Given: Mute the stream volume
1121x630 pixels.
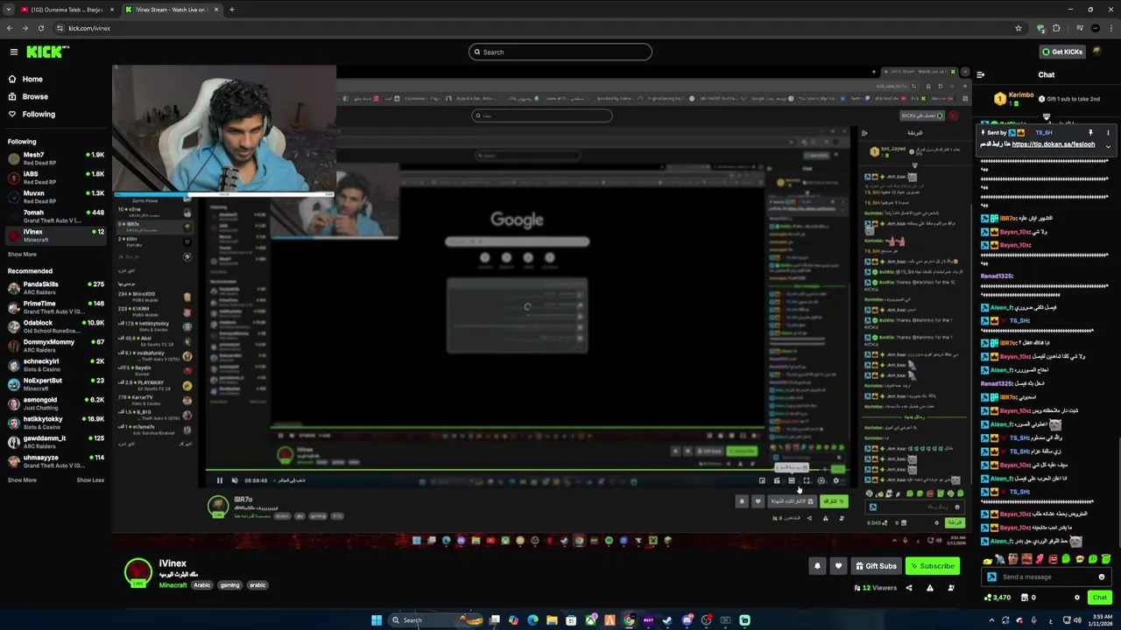Looking at the screenshot, I should tap(234, 480).
